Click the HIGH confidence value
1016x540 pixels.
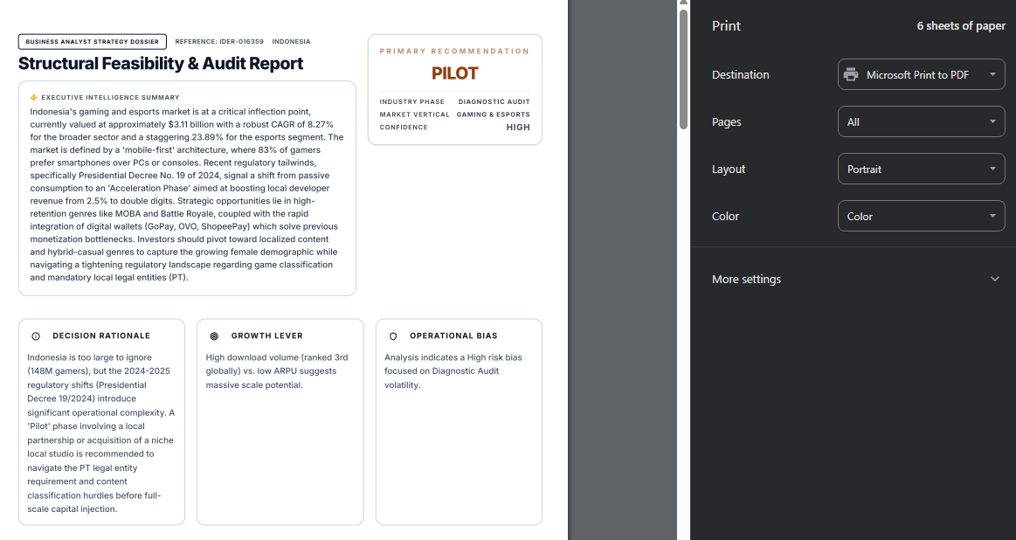tap(517, 127)
